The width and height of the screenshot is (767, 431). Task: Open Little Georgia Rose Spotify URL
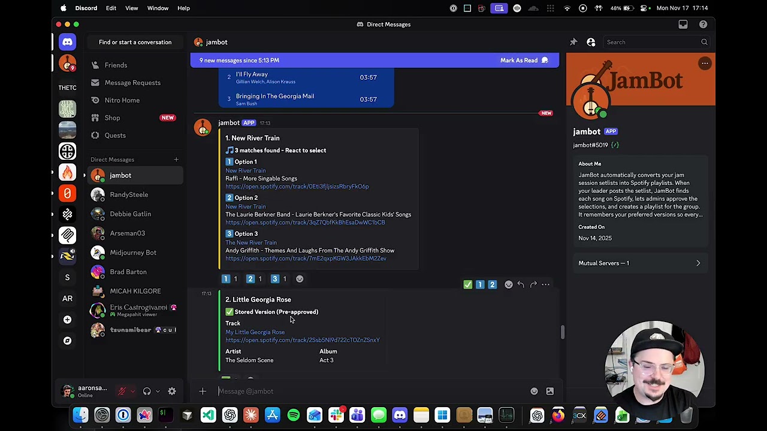coord(302,340)
